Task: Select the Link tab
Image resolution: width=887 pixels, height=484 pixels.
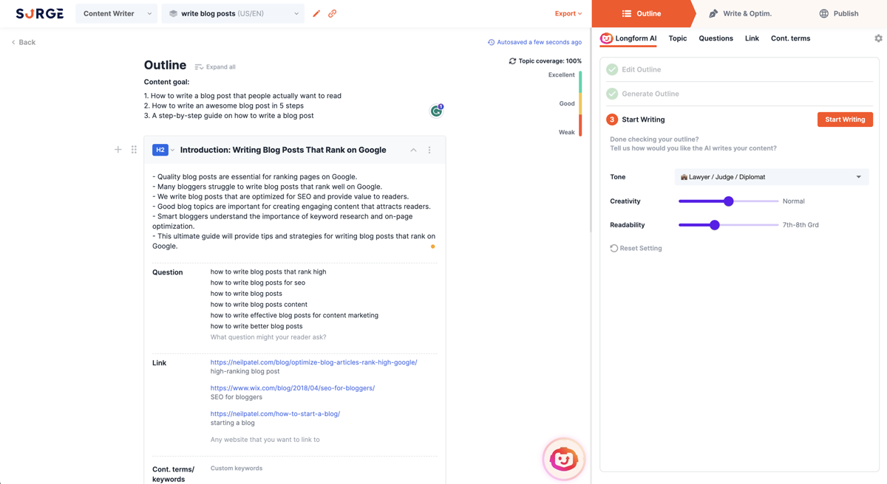Action: point(752,38)
